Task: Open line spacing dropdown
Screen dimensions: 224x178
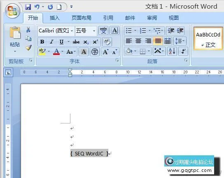Action: (180, 41)
